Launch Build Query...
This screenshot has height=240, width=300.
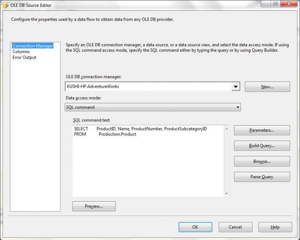click(x=262, y=146)
